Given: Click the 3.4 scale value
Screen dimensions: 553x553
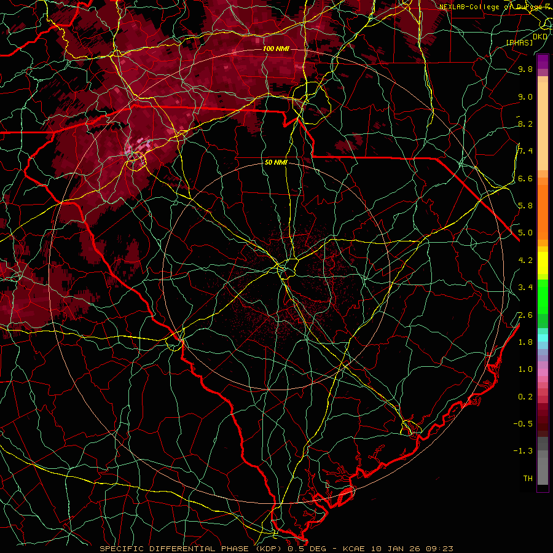Looking at the screenshot, I should pyautogui.click(x=525, y=288).
